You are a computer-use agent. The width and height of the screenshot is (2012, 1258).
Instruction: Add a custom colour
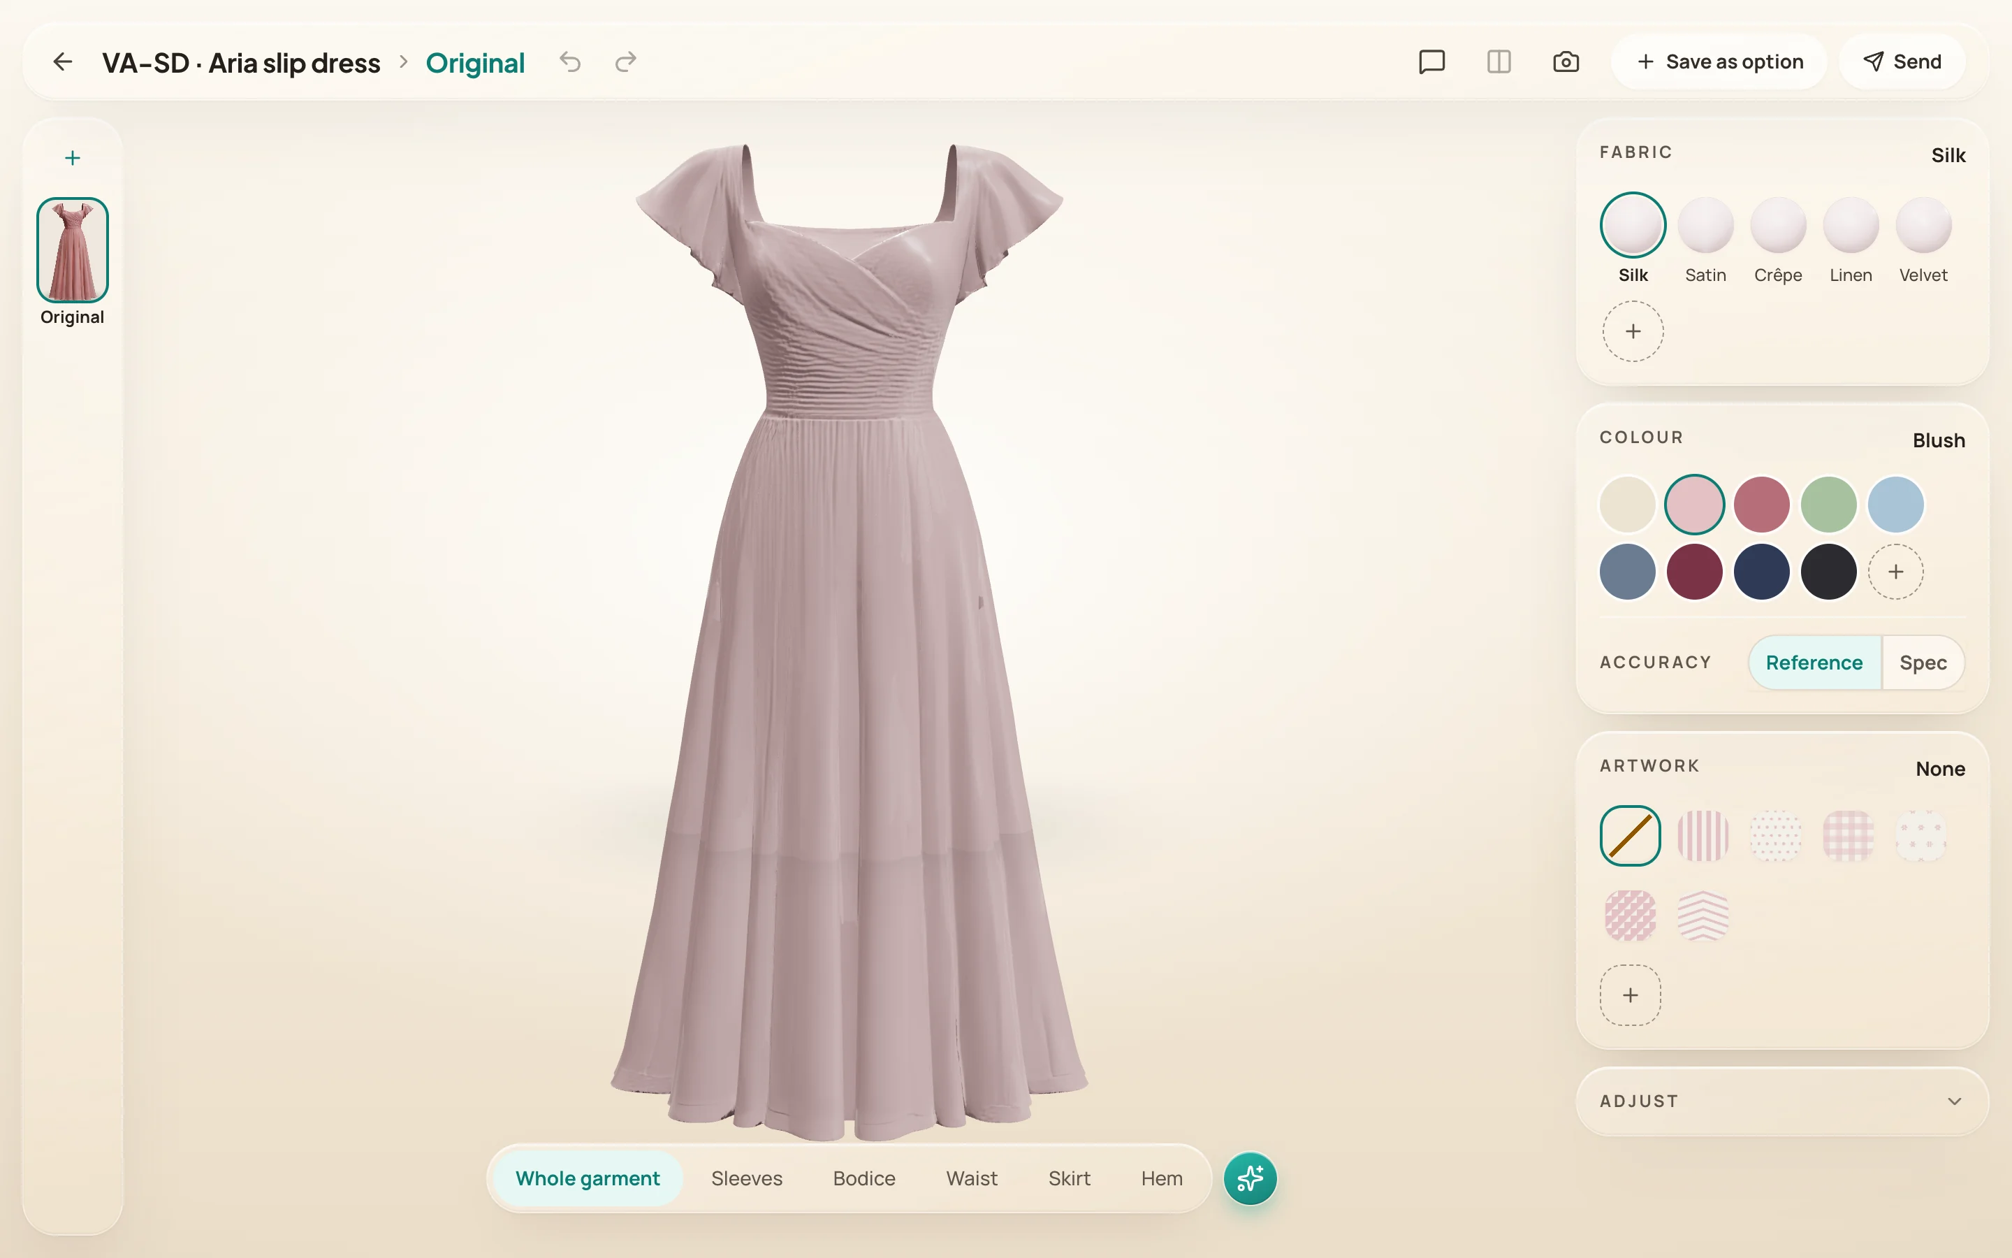(1895, 572)
